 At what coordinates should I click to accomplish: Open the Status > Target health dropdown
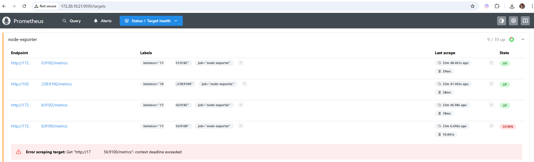(x=151, y=21)
